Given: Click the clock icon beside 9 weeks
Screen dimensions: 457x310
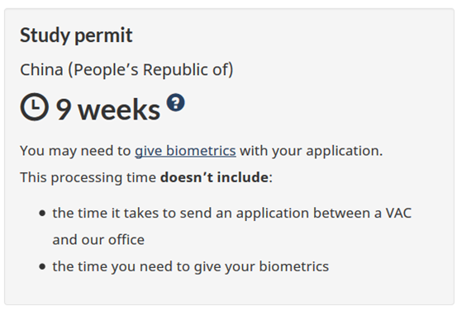Looking at the screenshot, I should [35, 106].
